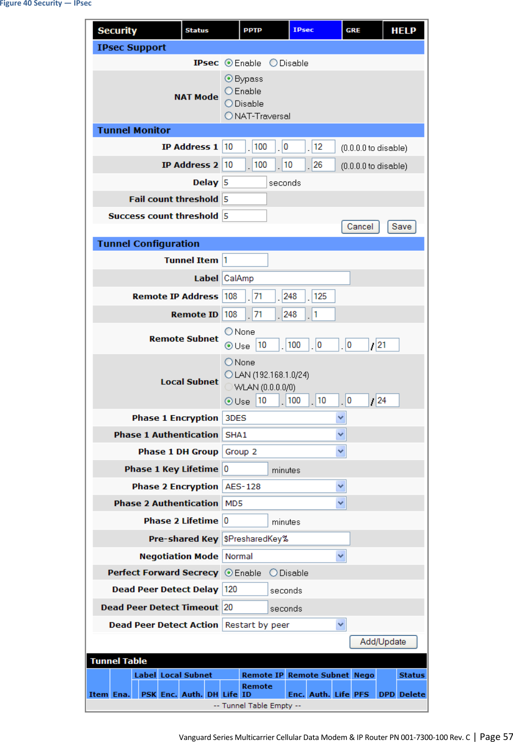The width and height of the screenshot is (513, 742).
Task: Click the Tunnel Item field
Action: (245, 260)
